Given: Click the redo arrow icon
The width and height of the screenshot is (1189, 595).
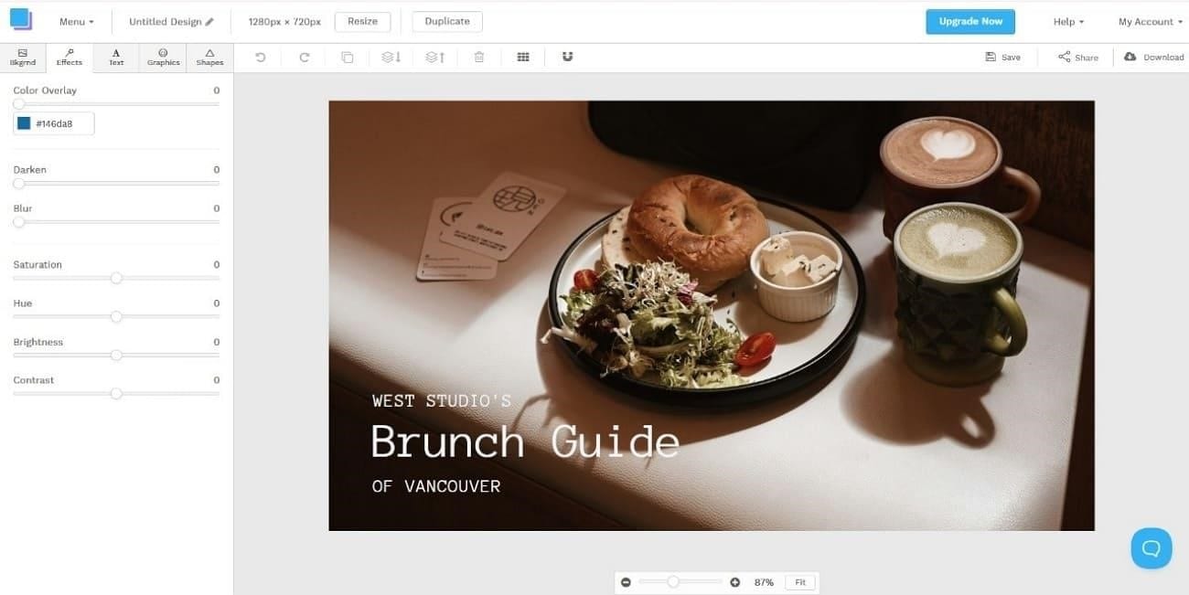Looking at the screenshot, I should pyautogui.click(x=305, y=57).
